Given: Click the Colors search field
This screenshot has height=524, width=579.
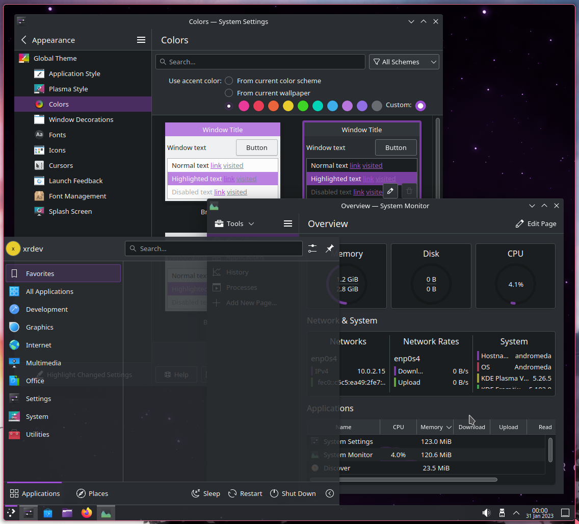Looking at the screenshot, I should click(x=260, y=62).
